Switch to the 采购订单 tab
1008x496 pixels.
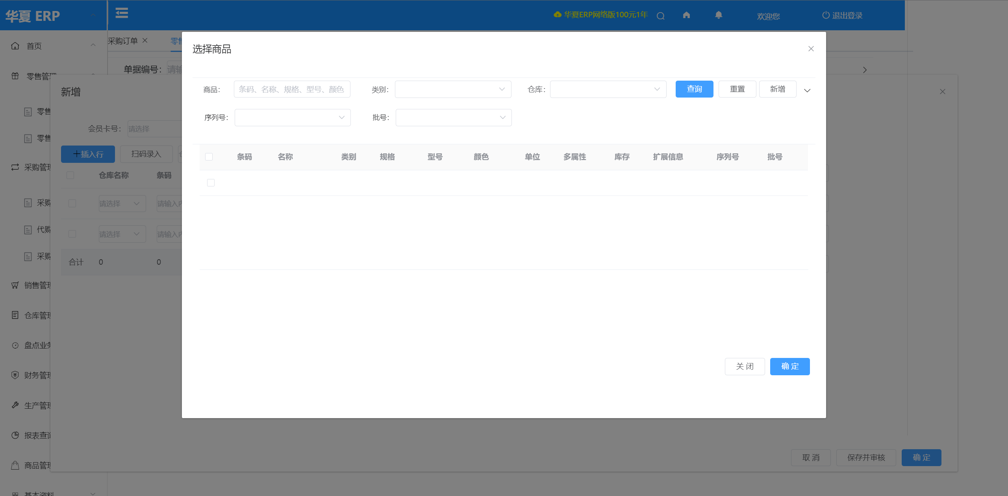tap(123, 41)
